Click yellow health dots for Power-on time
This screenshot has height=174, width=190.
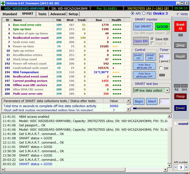point(115,46)
